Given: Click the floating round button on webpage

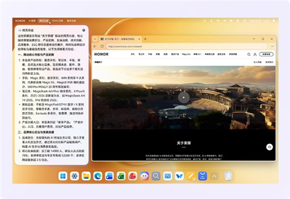Looking at the screenshot, I should (x=270, y=147).
